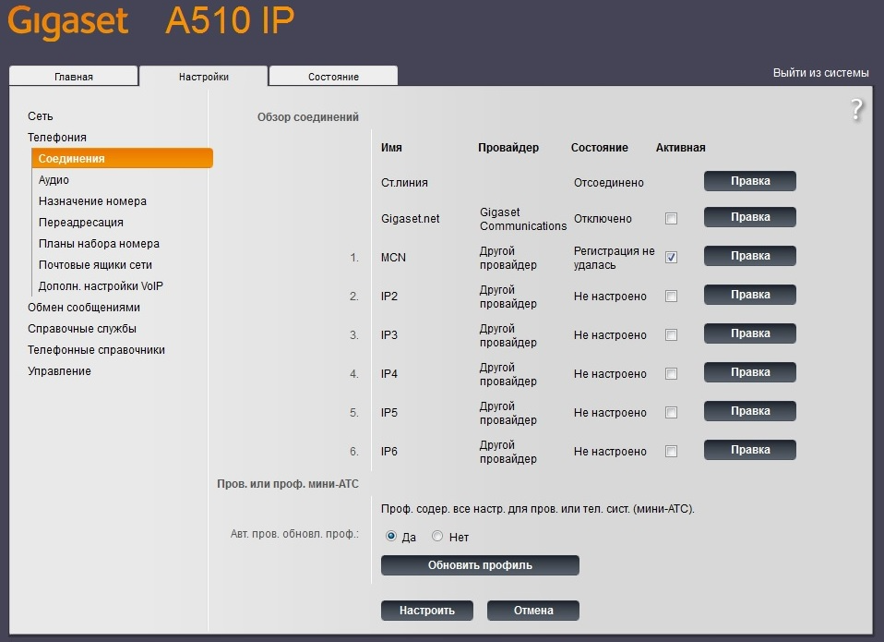Image resolution: width=884 pixels, height=642 pixels.
Task: Click the Провайдер column header
Action: click(508, 148)
